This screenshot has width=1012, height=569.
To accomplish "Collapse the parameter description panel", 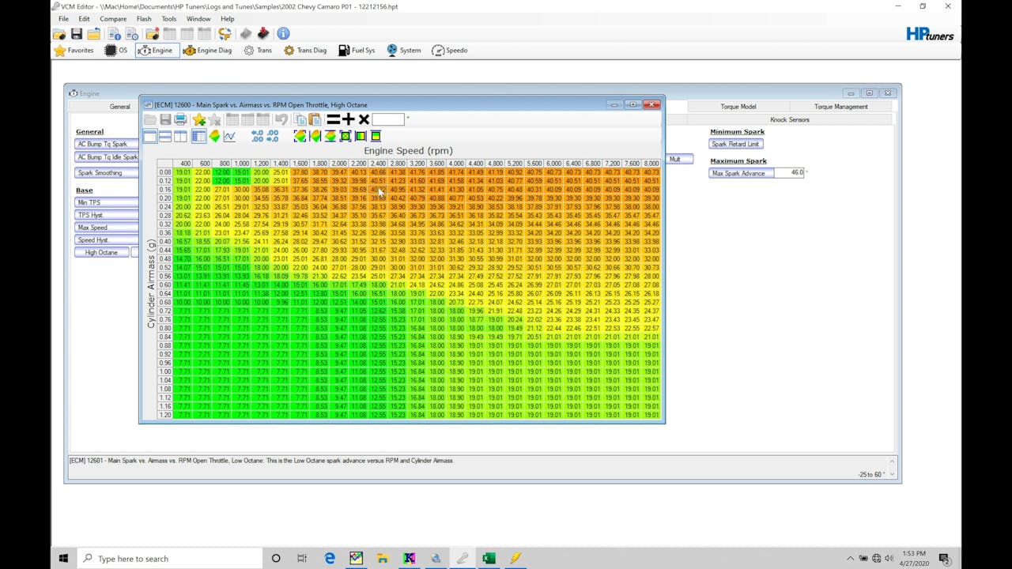I will (891, 460).
